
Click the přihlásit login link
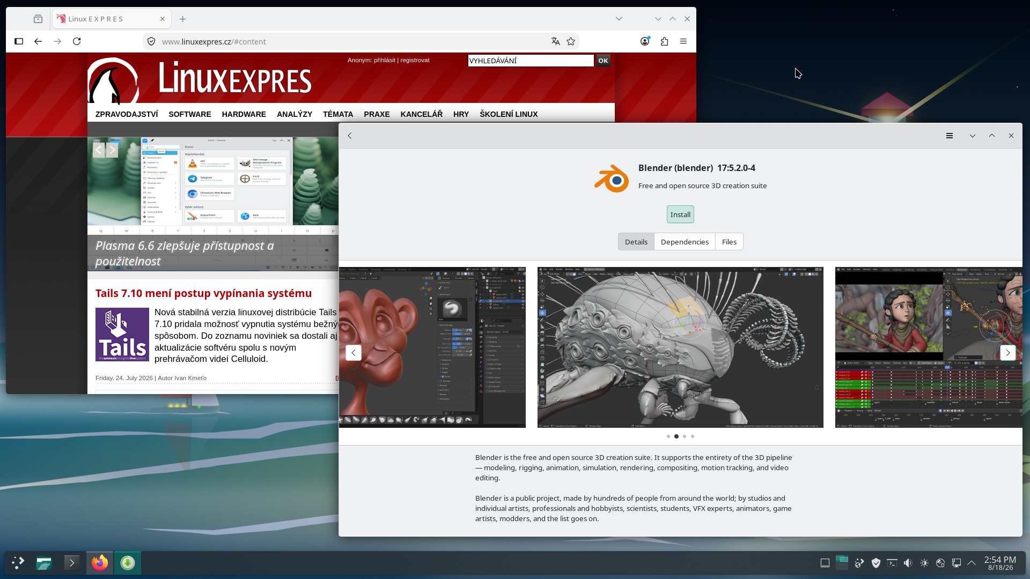(x=385, y=60)
